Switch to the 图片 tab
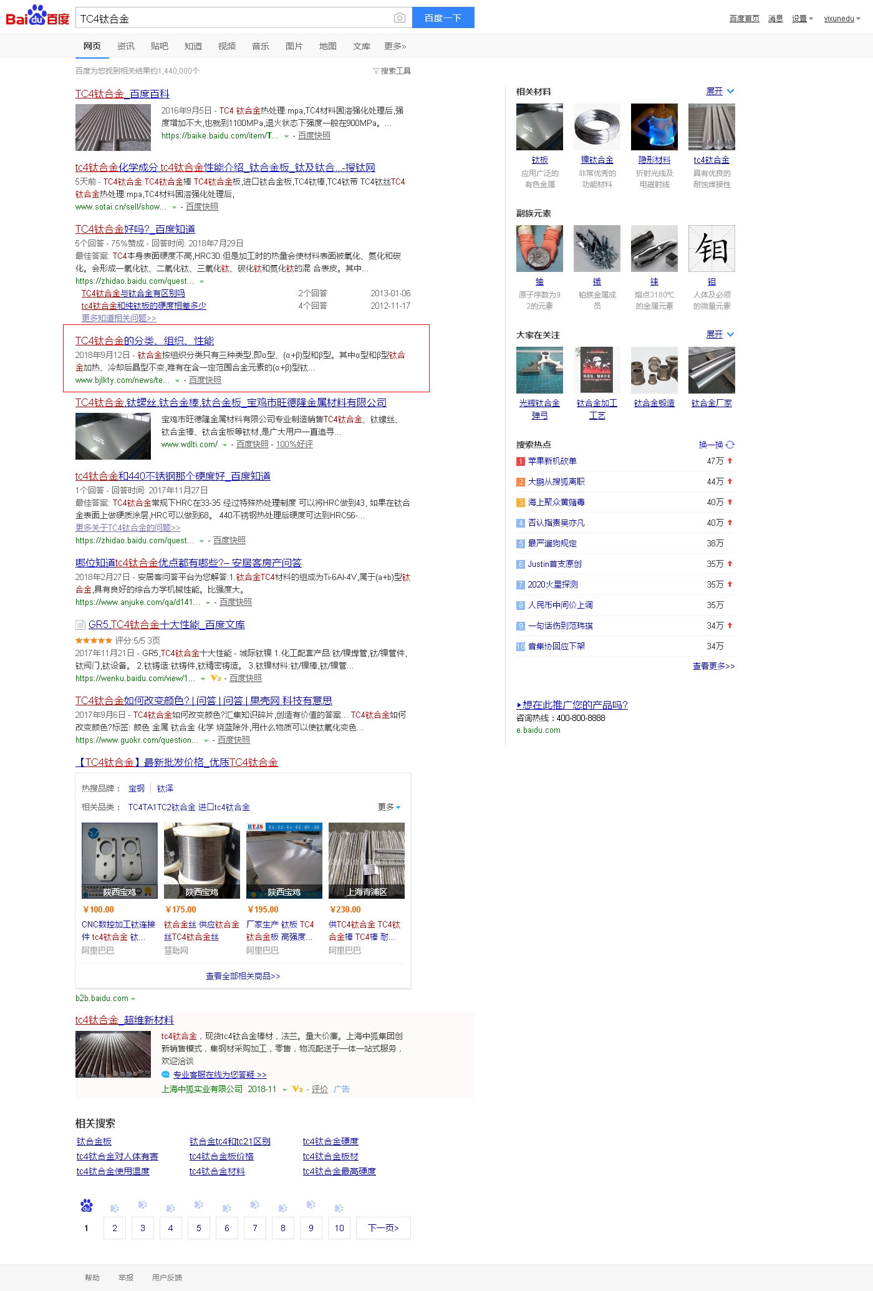Screen dimensions: 873x1291 (294, 46)
